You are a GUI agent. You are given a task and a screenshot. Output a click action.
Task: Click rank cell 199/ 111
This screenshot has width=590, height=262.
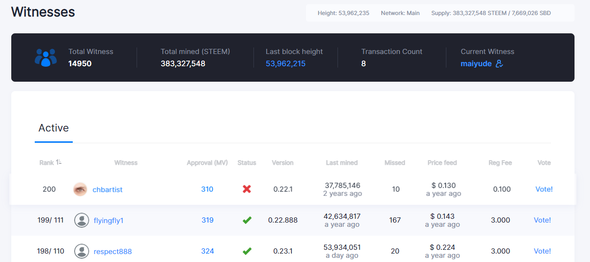[51, 220]
